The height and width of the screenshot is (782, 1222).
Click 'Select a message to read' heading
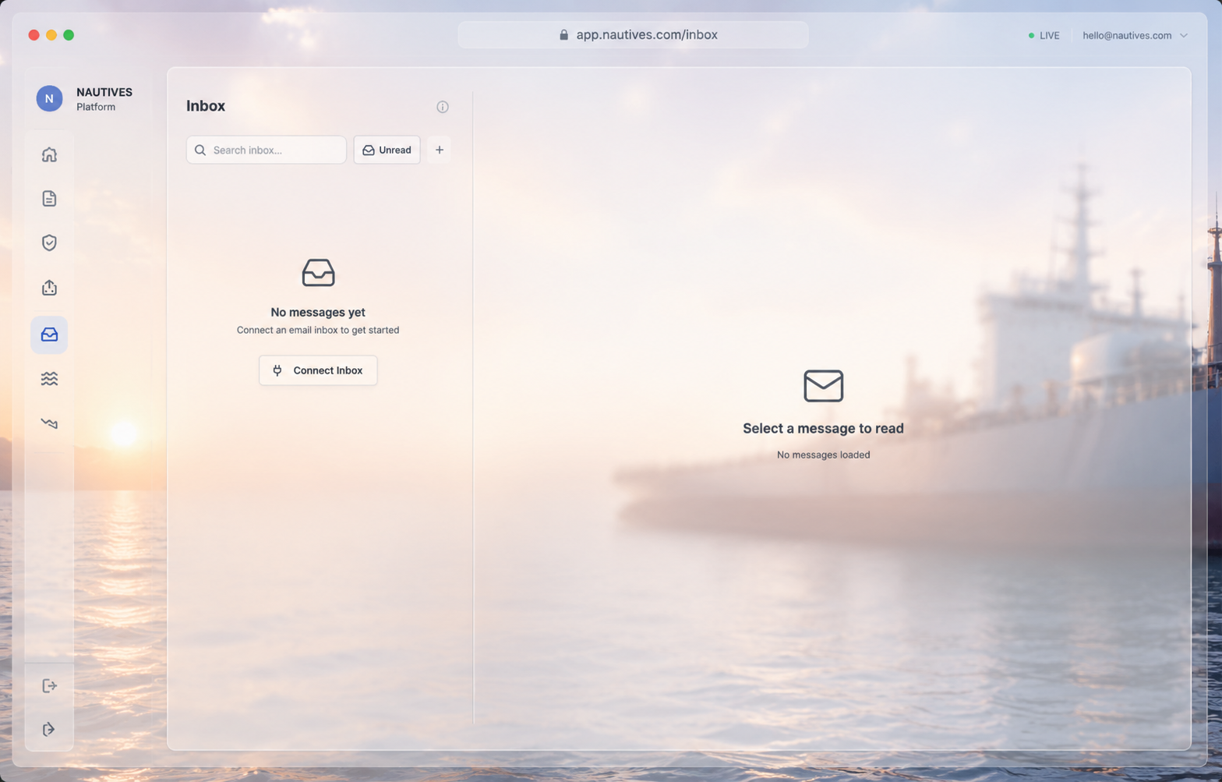coord(823,428)
